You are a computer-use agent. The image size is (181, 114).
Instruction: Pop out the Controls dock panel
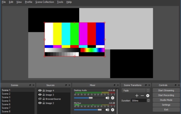pyautogui.click(x=175, y=85)
